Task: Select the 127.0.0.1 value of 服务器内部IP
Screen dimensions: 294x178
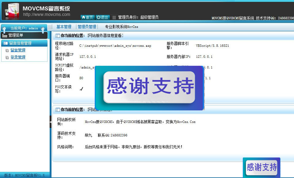Action: (204, 57)
